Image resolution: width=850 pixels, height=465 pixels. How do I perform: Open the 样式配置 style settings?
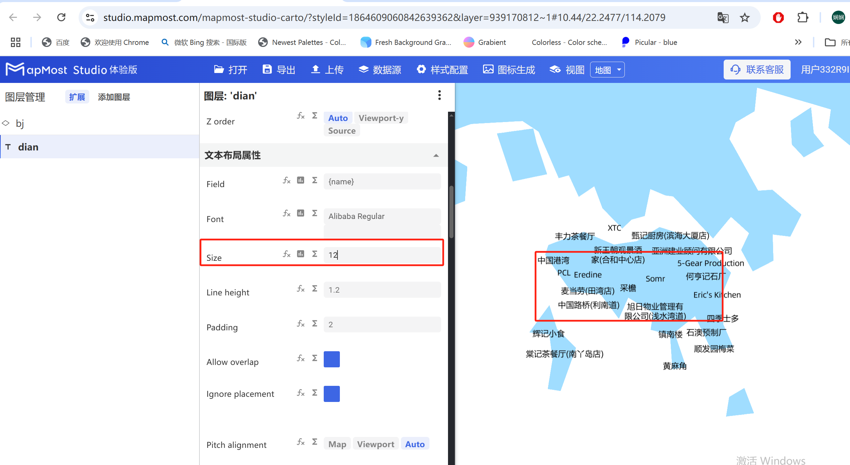click(x=421, y=70)
